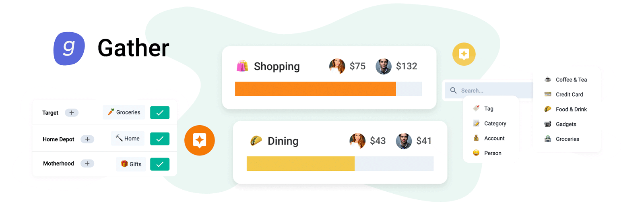Click into the Search input field
644x205 pixels.
[x=489, y=91]
